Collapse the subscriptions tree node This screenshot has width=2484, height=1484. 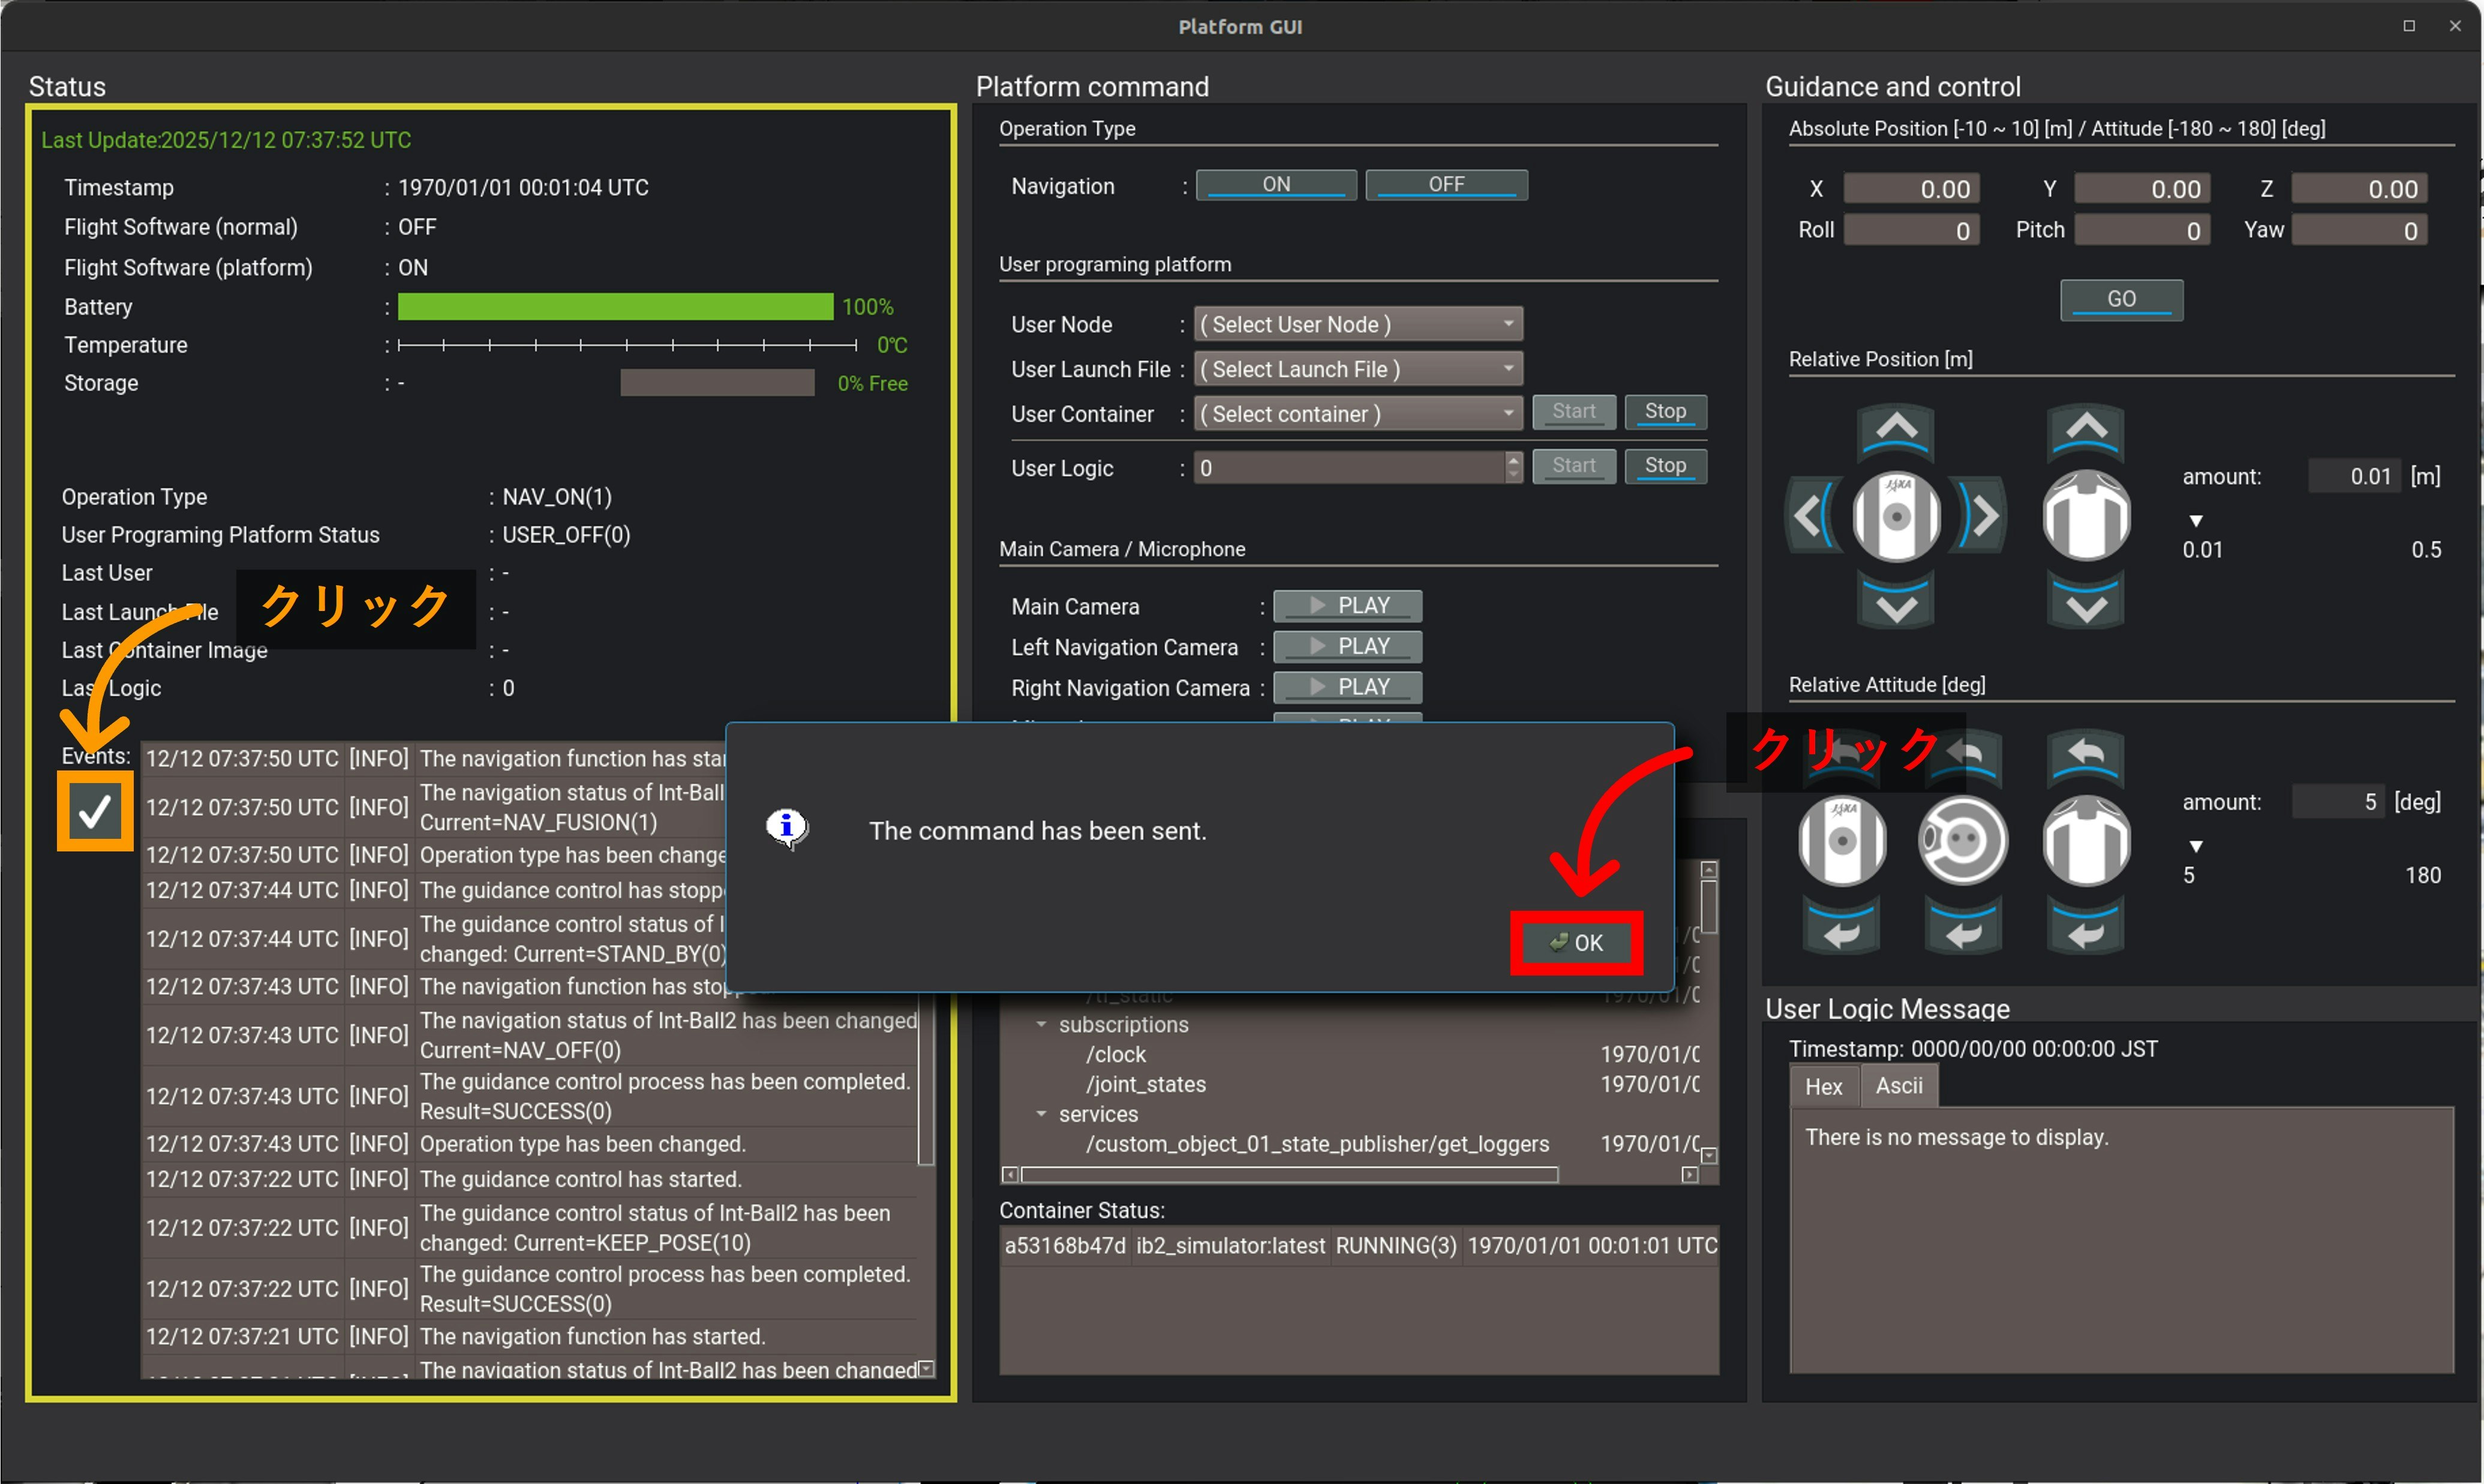pos(1041,1025)
